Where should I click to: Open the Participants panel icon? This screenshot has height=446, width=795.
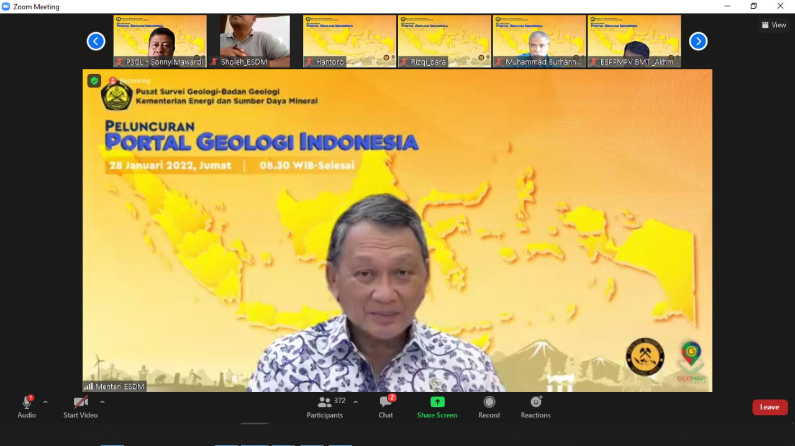coord(324,401)
